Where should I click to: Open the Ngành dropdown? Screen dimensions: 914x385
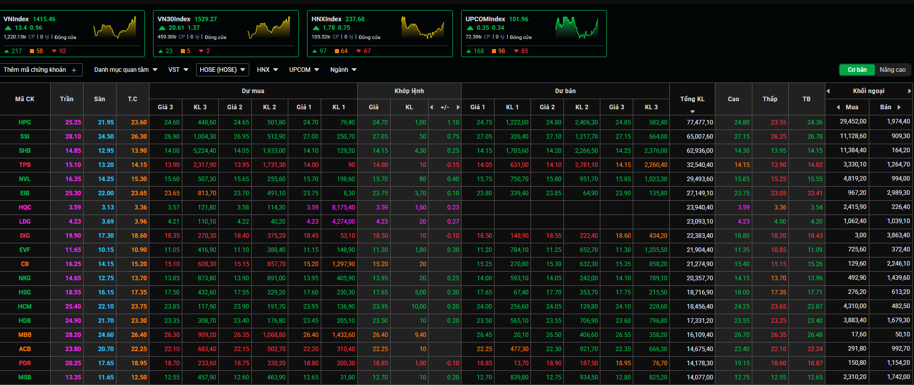click(x=344, y=70)
